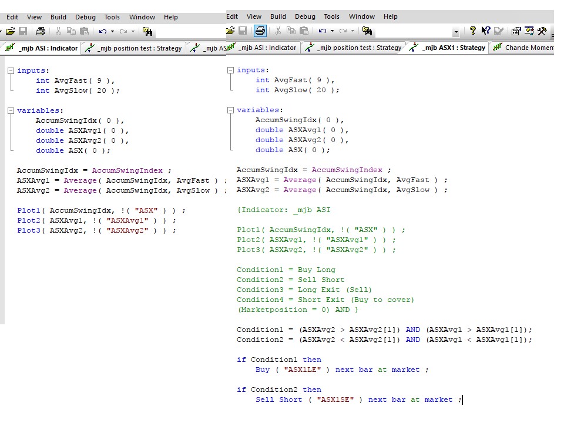The width and height of the screenshot is (564, 423).
Task: Click the Copy icon in left window toolbar
Action: click(x=71, y=31)
